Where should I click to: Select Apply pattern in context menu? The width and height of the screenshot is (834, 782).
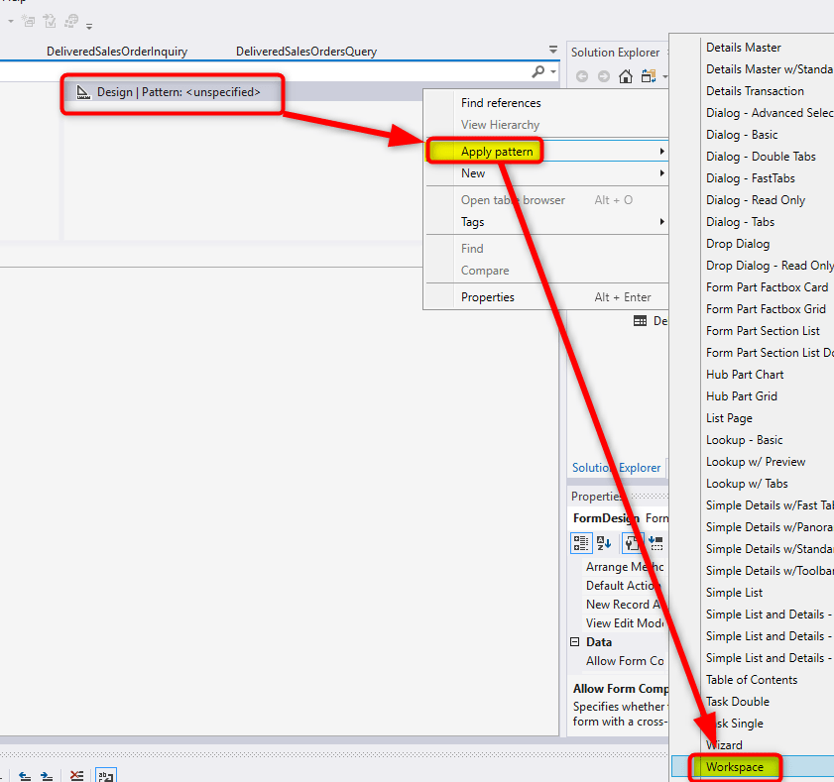tap(497, 152)
